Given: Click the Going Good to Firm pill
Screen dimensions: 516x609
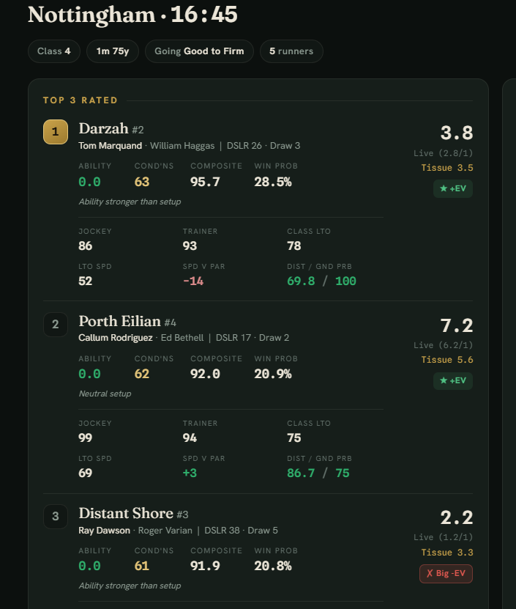Looking at the screenshot, I should [x=199, y=51].
